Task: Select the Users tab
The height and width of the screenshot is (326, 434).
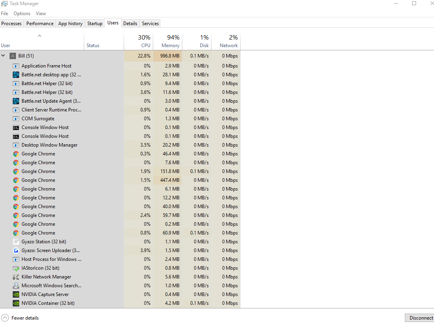Action: tap(113, 23)
